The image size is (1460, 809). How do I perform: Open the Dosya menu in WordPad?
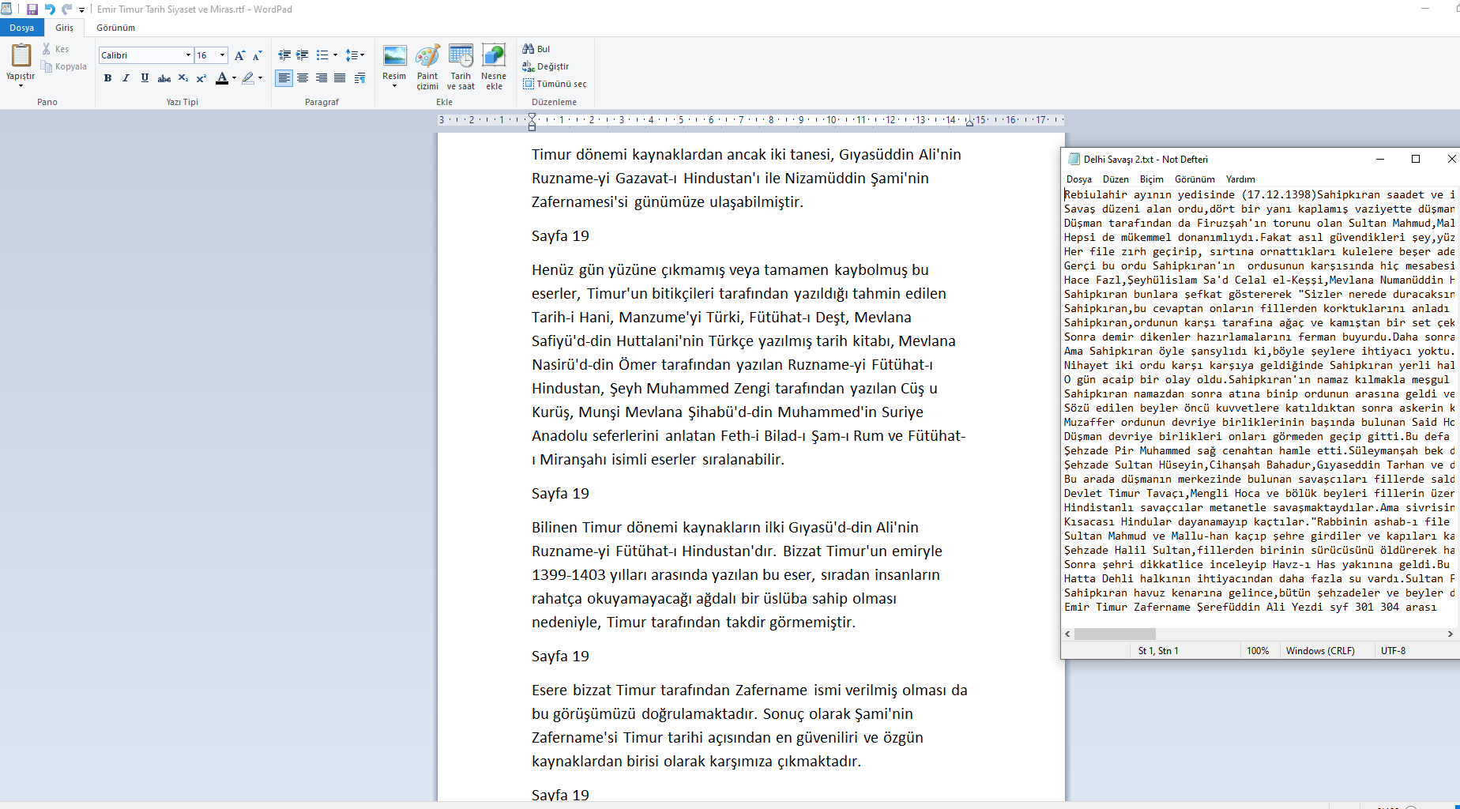(22, 28)
